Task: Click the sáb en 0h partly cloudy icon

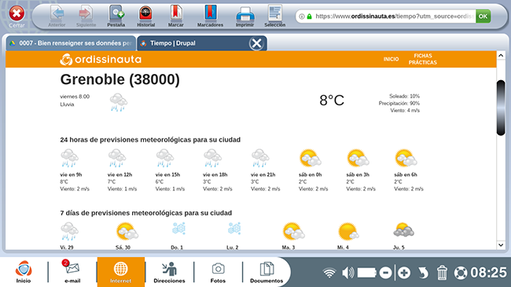Action: 311,158
